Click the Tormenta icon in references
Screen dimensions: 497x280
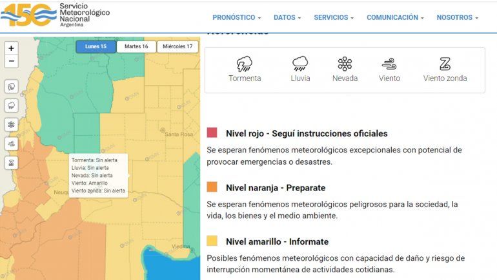pos(245,64)
